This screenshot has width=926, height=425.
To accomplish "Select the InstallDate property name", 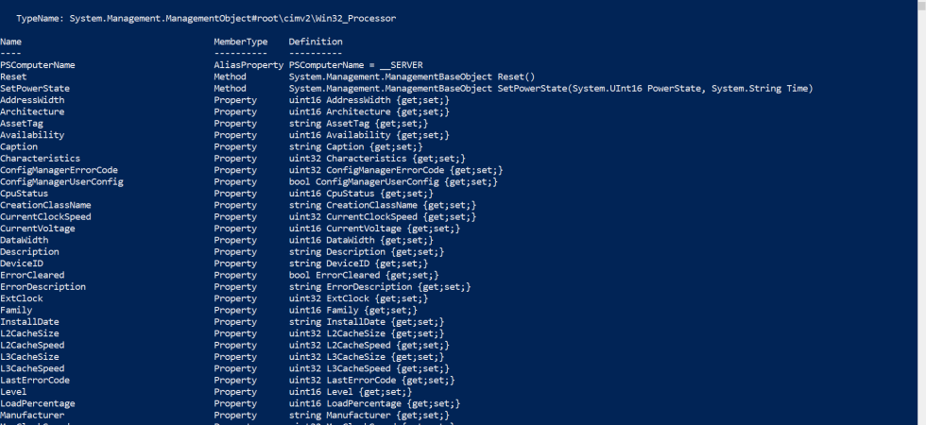I will pos(29,322).
